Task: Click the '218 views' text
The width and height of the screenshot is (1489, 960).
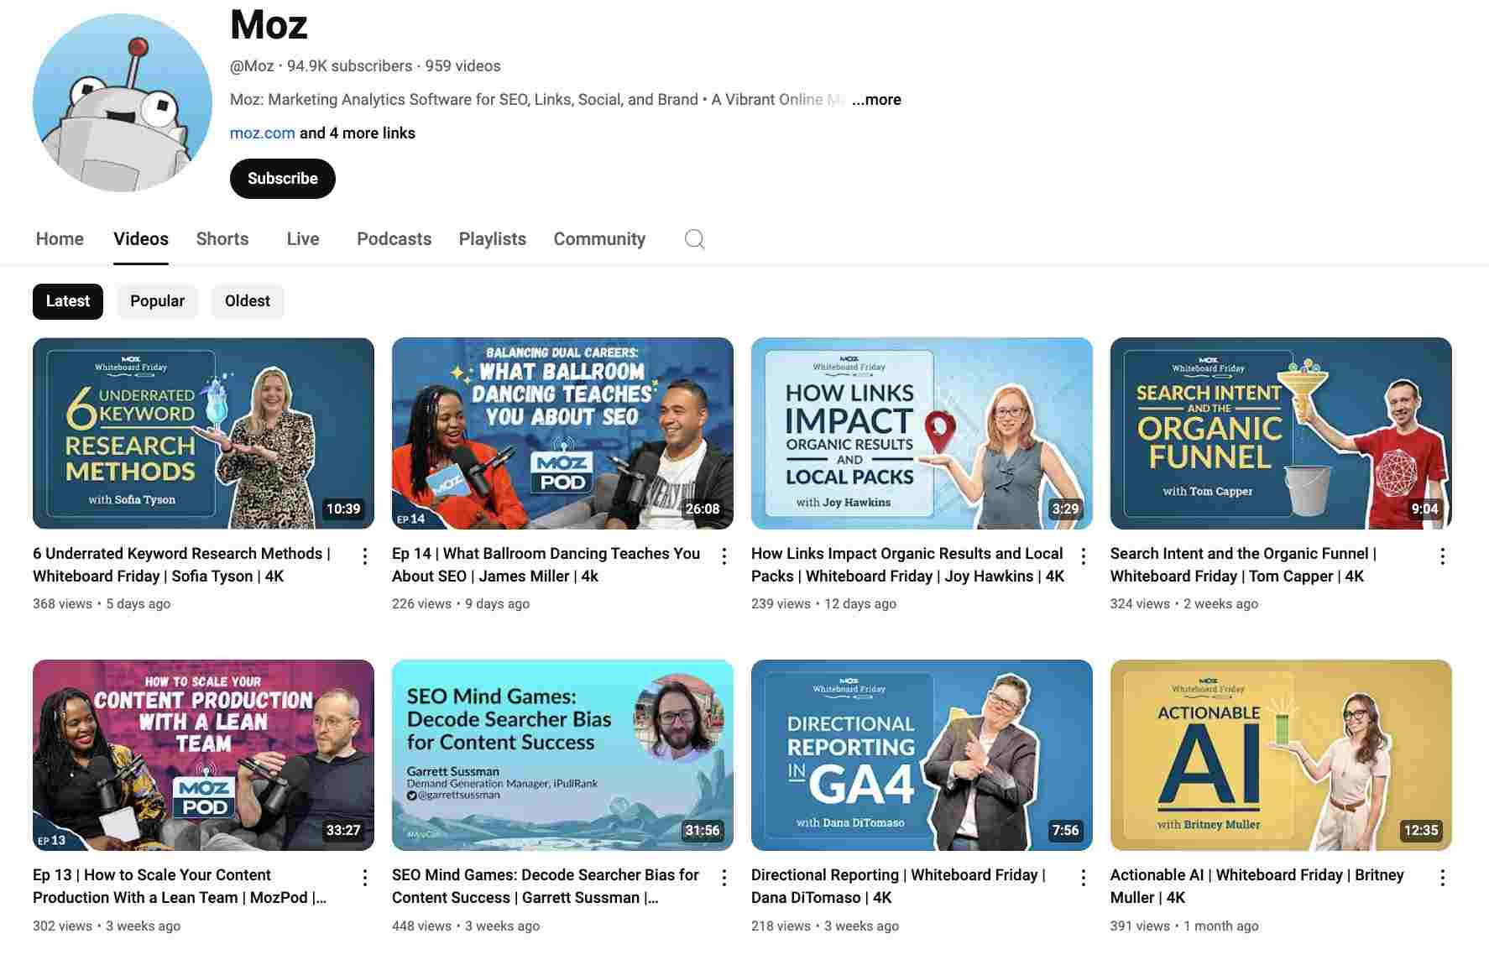Action: click(781, 926)
